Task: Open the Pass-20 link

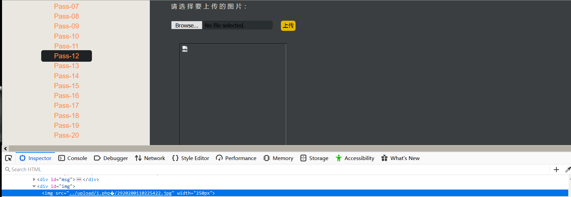Action: [66, 135]
